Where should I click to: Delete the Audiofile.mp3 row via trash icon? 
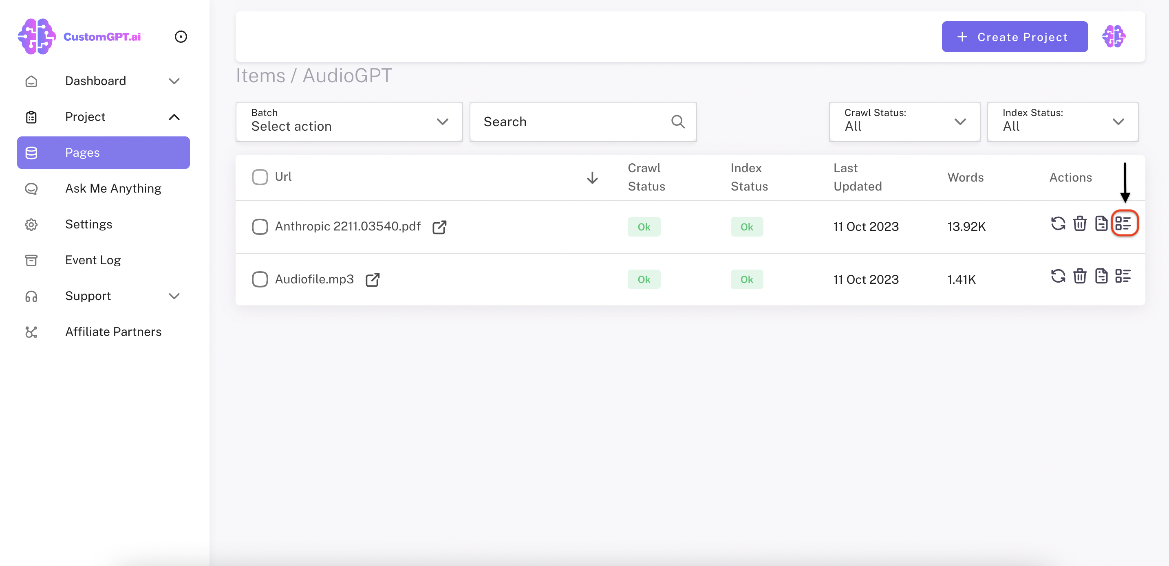1080,276
